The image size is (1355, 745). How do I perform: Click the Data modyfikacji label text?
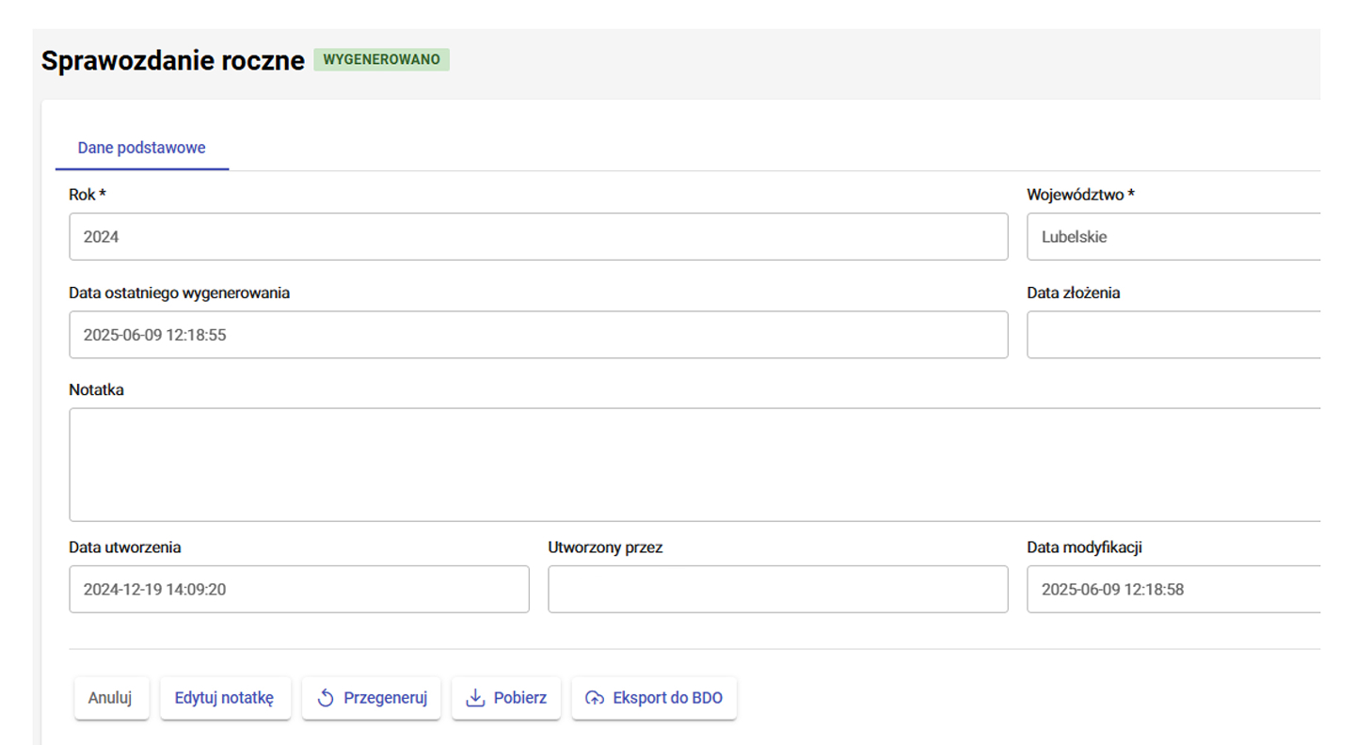(x=1084, y=547)
